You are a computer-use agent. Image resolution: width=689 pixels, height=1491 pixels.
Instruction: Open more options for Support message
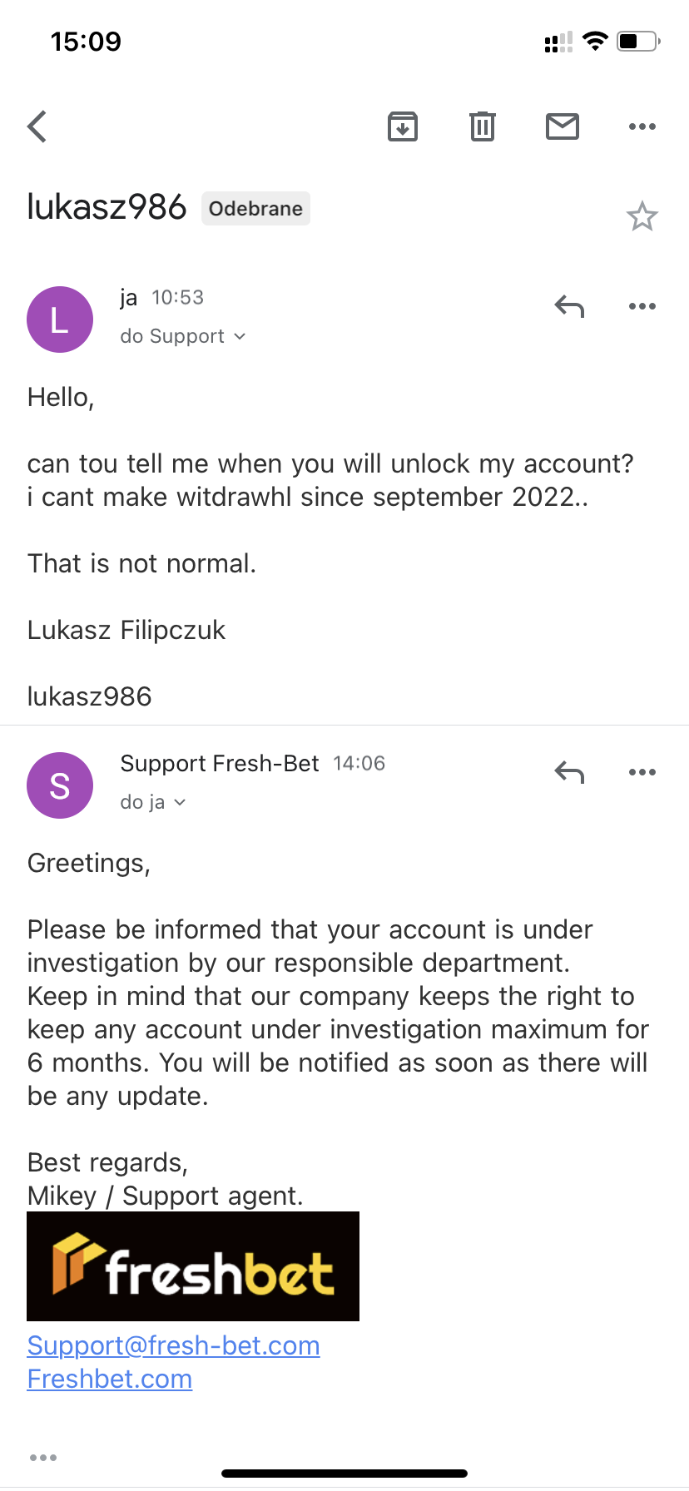(642, 772)
